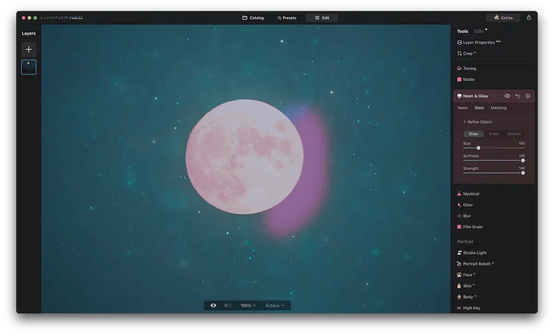The image size is (554, 335).
Task: Open the Catalog tab
Action: pos(253,18)
